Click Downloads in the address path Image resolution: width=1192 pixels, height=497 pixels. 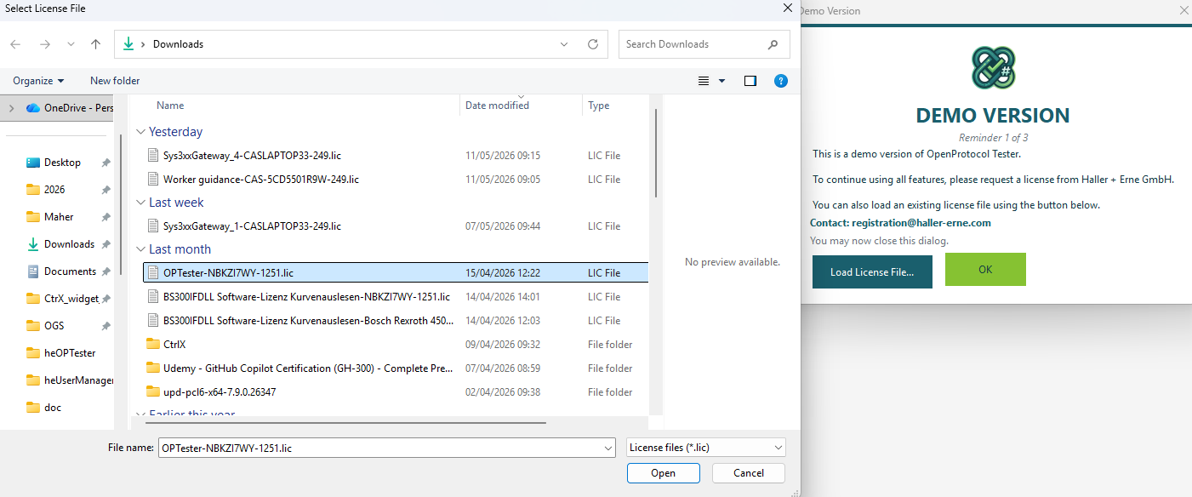(178, 44)
